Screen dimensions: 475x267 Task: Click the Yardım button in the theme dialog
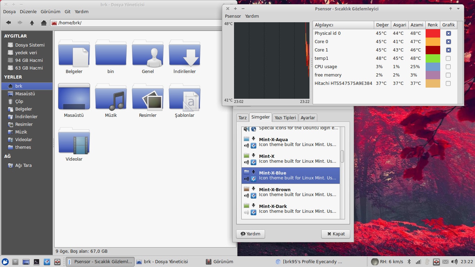tap(250, 234)
